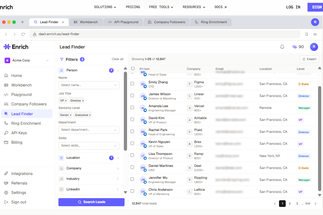Open API Keys in the sidebar
The height and width of the screenshot is (215, 323).
tap(19, 133)
